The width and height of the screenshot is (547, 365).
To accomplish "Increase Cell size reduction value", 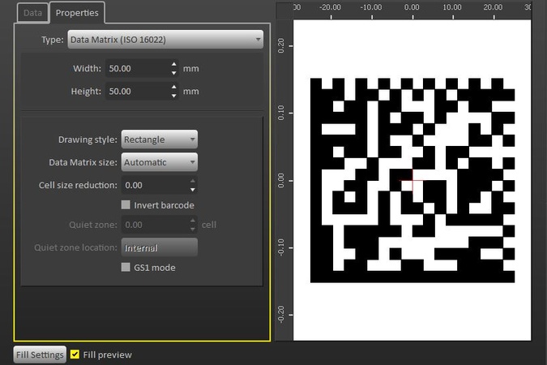I will click(x=194, y=181).
